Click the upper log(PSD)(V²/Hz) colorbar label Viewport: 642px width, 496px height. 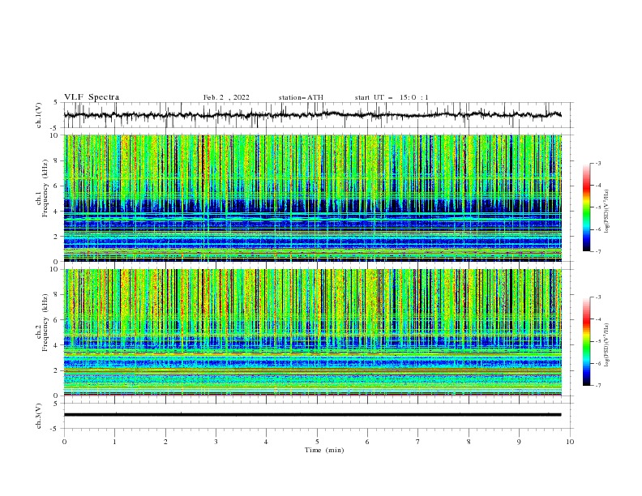pyautogui.click(x=607, y=212)
